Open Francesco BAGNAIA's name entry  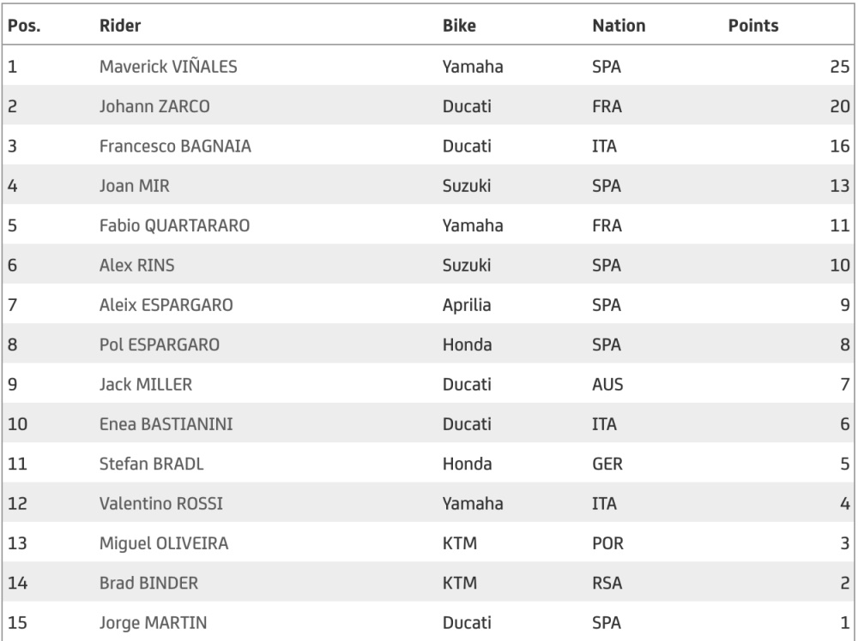pyautogui.click(x=175, y=146)
